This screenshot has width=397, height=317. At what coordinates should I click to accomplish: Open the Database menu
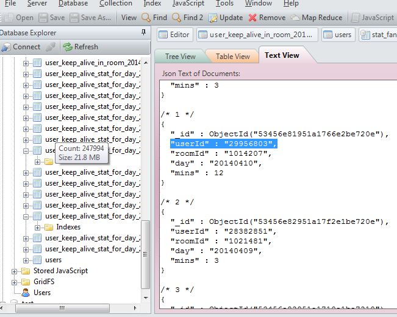point(73,3)
